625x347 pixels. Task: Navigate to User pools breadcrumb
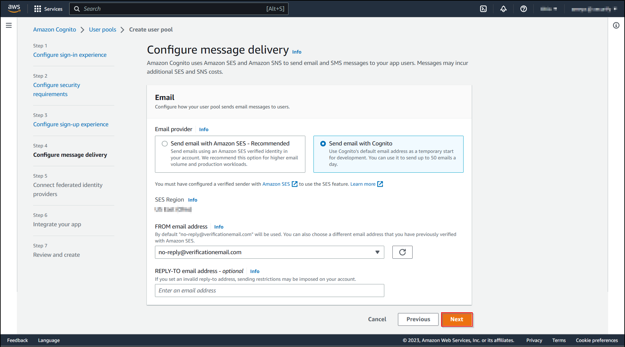point(102,29)
